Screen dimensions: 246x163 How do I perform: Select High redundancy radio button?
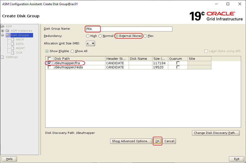click(88, 36)
